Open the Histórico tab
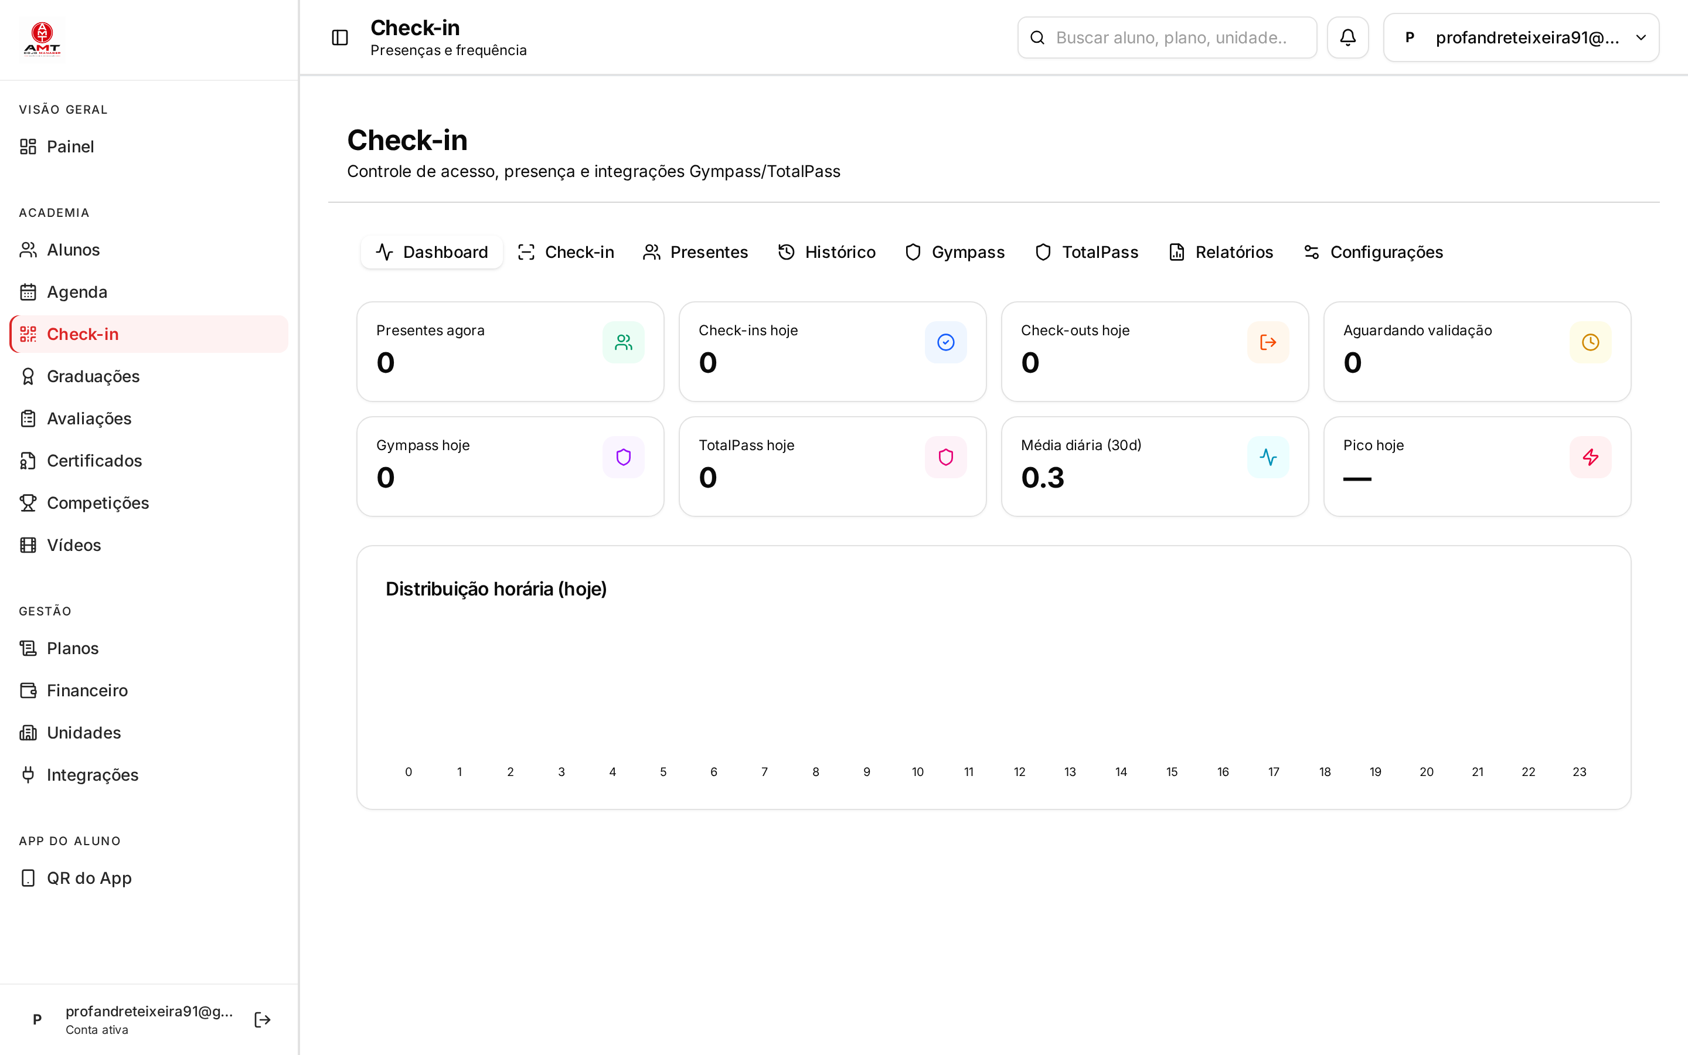Viewport: 1688px width, 1055px height. tap(826, 252)
